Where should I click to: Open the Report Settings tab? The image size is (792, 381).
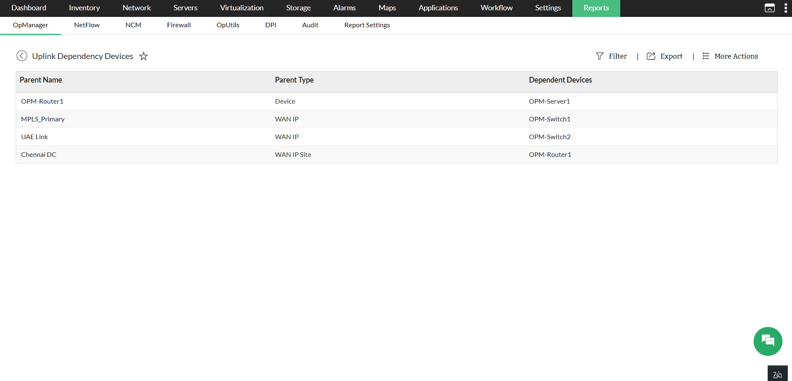click(x=367, y=25)
